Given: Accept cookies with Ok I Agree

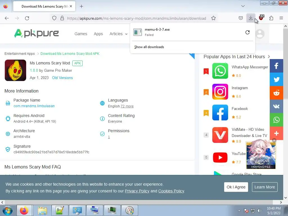Looking at the screenshot, I should (x=236, y=187).
